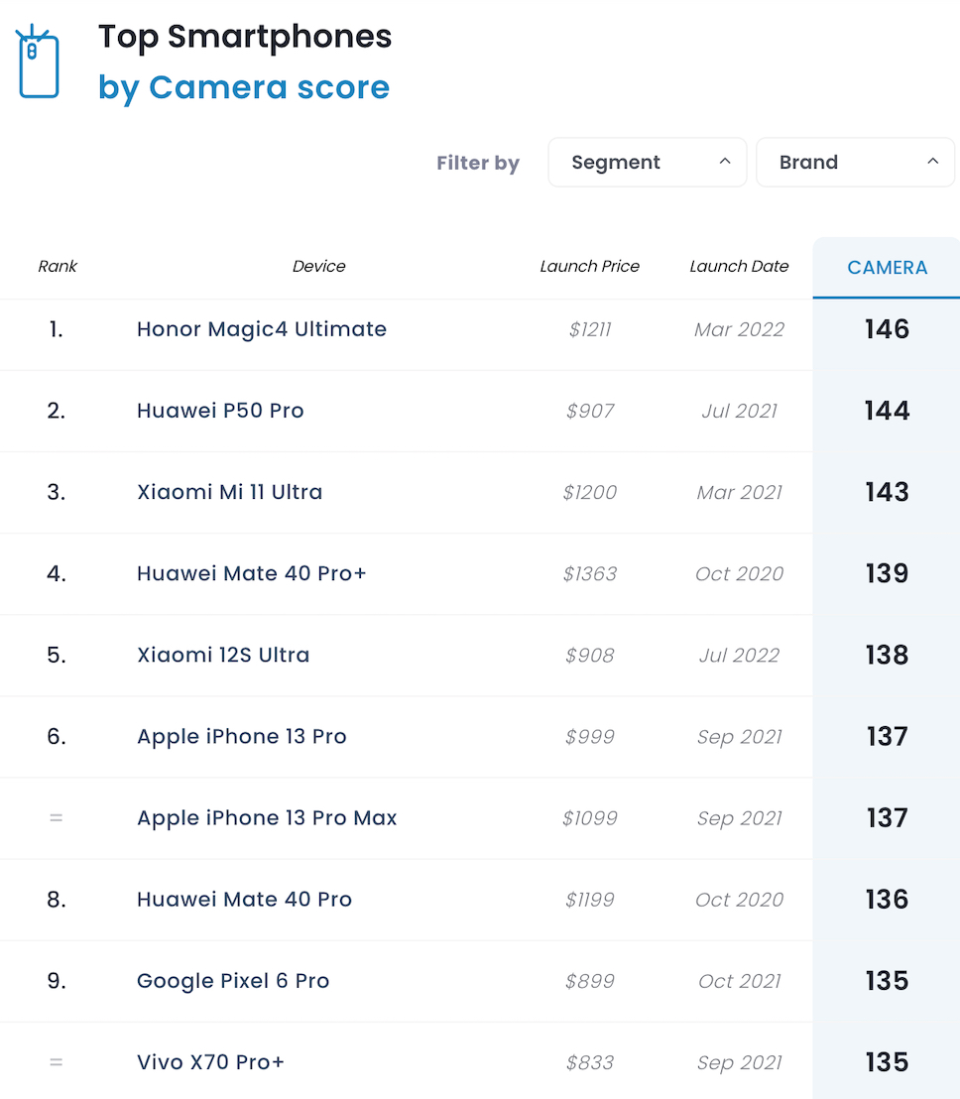Image resolution: width=960 pixels, height=1099 pixels.
Task: Open the Huawei P50 Pro link
Action: coord(220,411)
